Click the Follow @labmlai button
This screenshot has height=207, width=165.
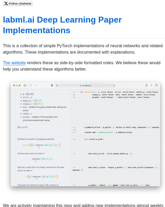(18, 3)
